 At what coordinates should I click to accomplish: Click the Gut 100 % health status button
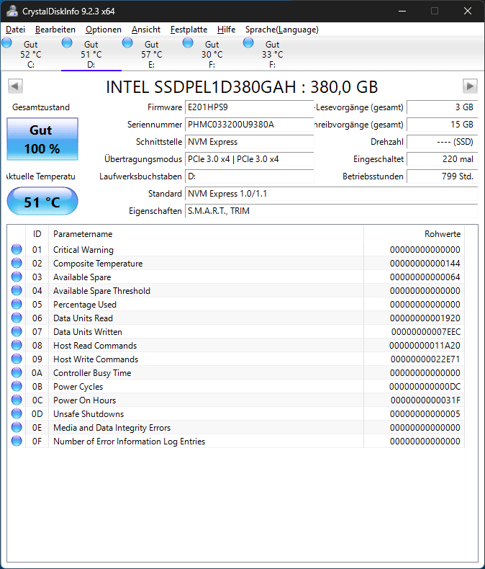(42, 139)
